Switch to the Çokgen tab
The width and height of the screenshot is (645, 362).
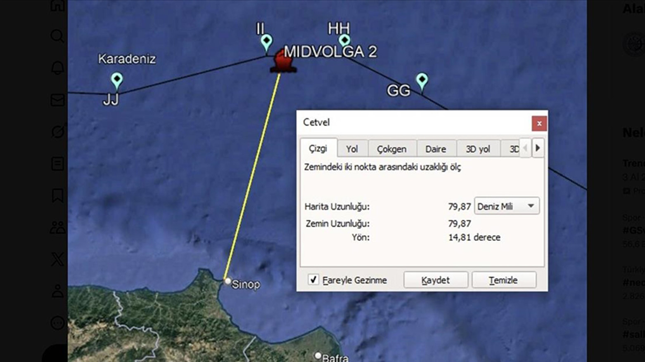[x=391, y=149]
